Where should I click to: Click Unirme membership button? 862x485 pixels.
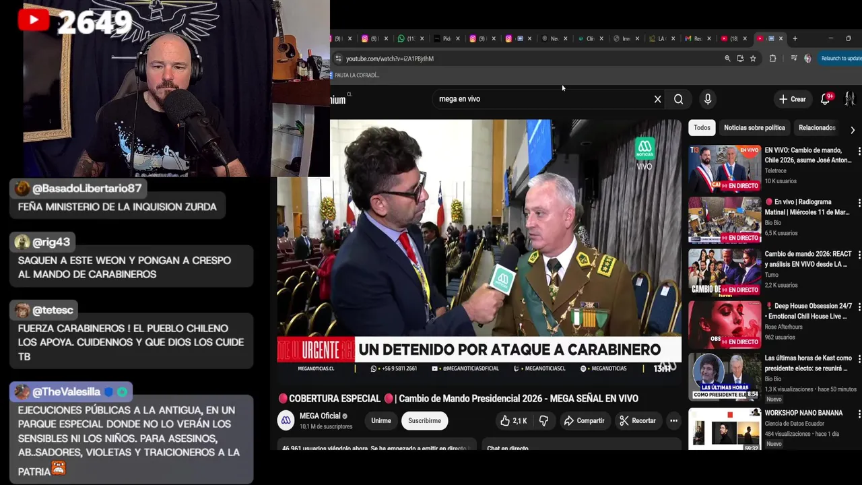(x=380, y=420)
